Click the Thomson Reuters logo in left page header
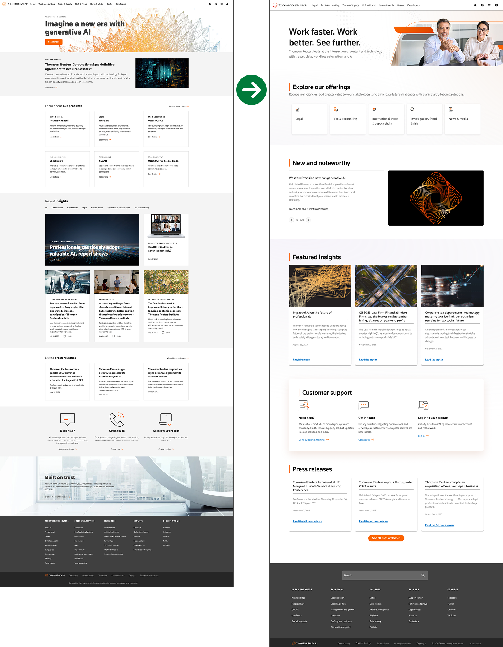 pyautogui.click(x=15, y=4)
